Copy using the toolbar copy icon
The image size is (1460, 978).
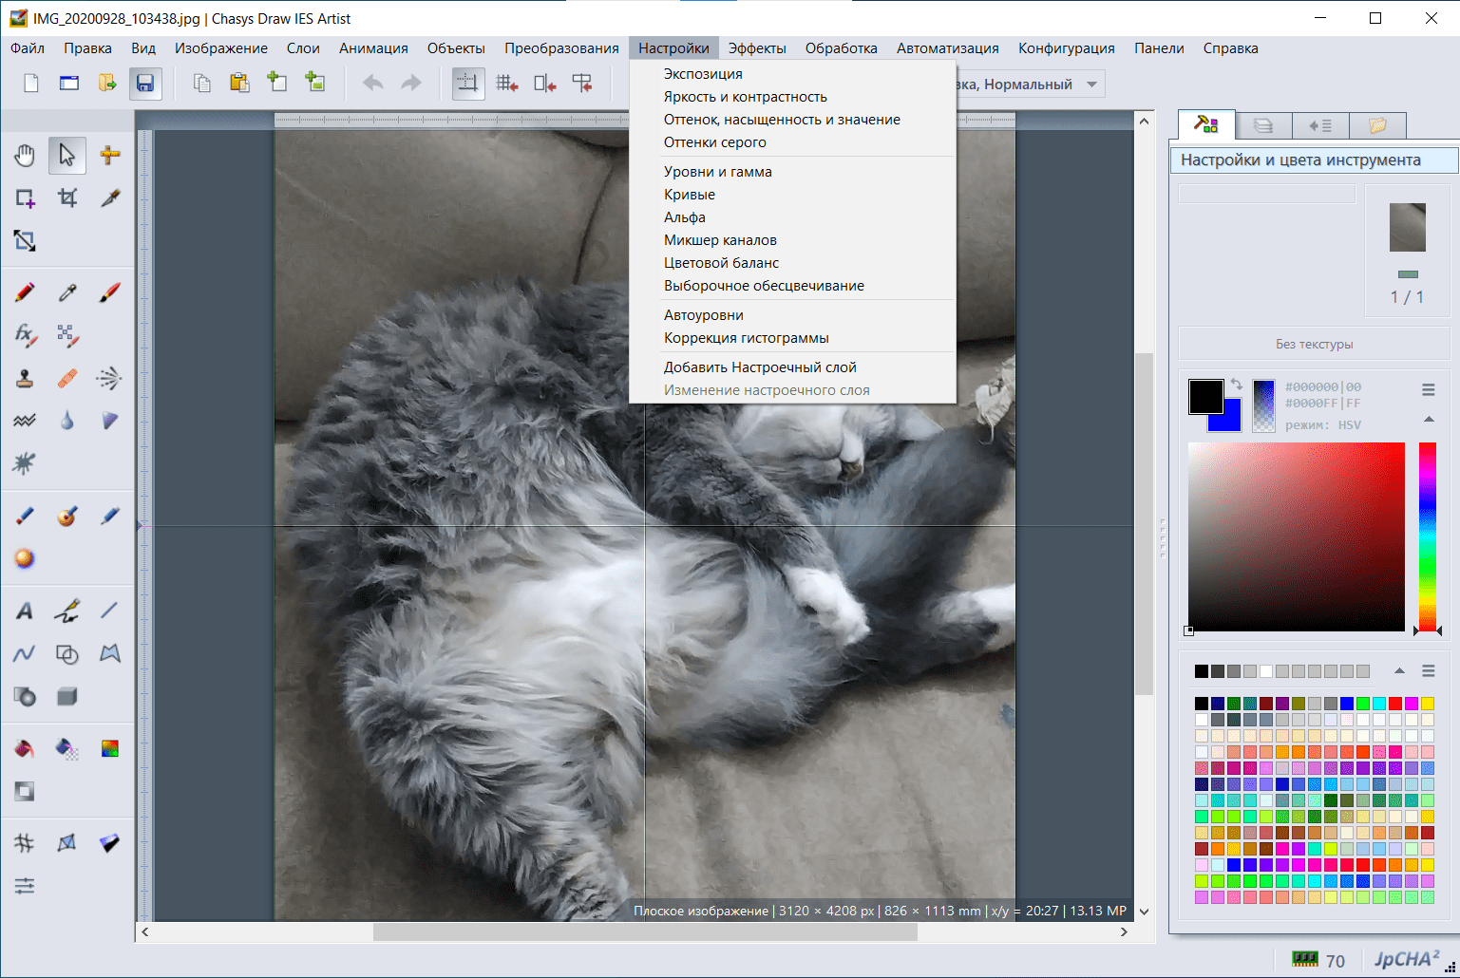(201, 84)
